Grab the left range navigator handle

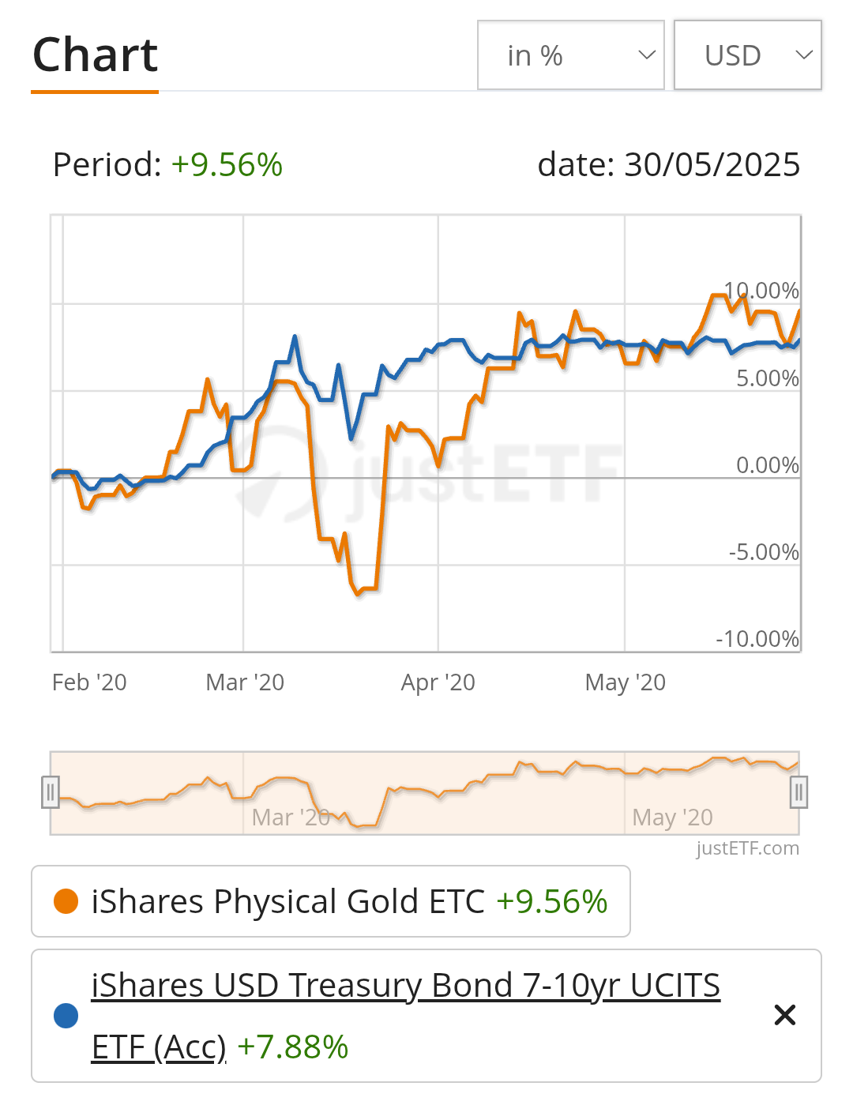[x=51, y=792]
